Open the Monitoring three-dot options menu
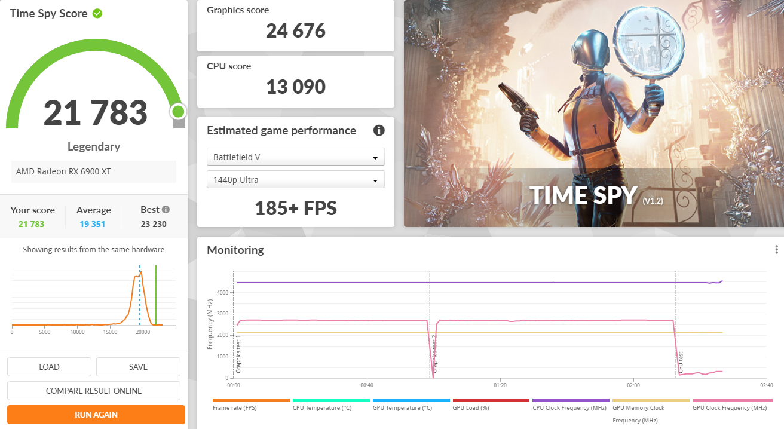Image resolution: width=784 pixels, height=429 pixels. coord(776,250)
